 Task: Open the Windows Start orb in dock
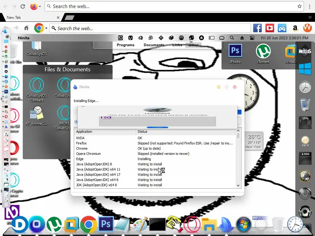point(244,225)
